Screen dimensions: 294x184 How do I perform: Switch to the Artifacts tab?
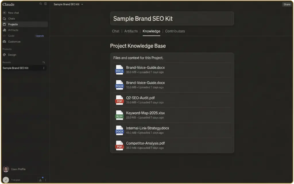[131, 31]
